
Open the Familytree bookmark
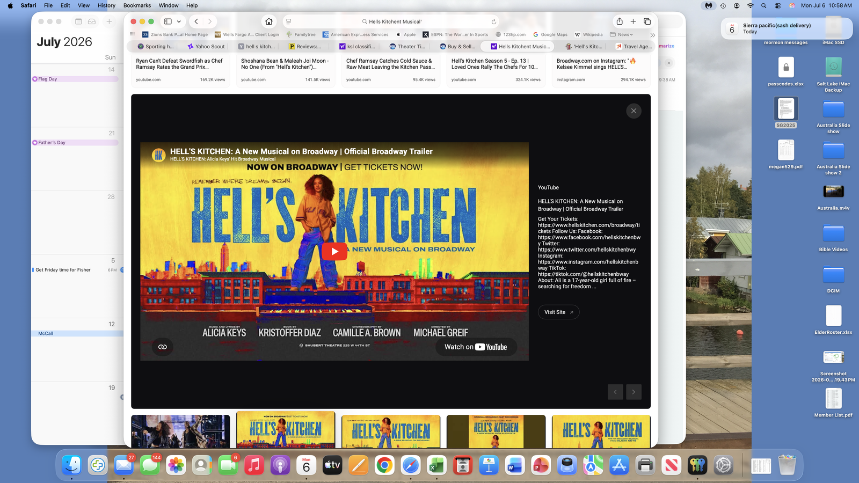tap(301, 34)
